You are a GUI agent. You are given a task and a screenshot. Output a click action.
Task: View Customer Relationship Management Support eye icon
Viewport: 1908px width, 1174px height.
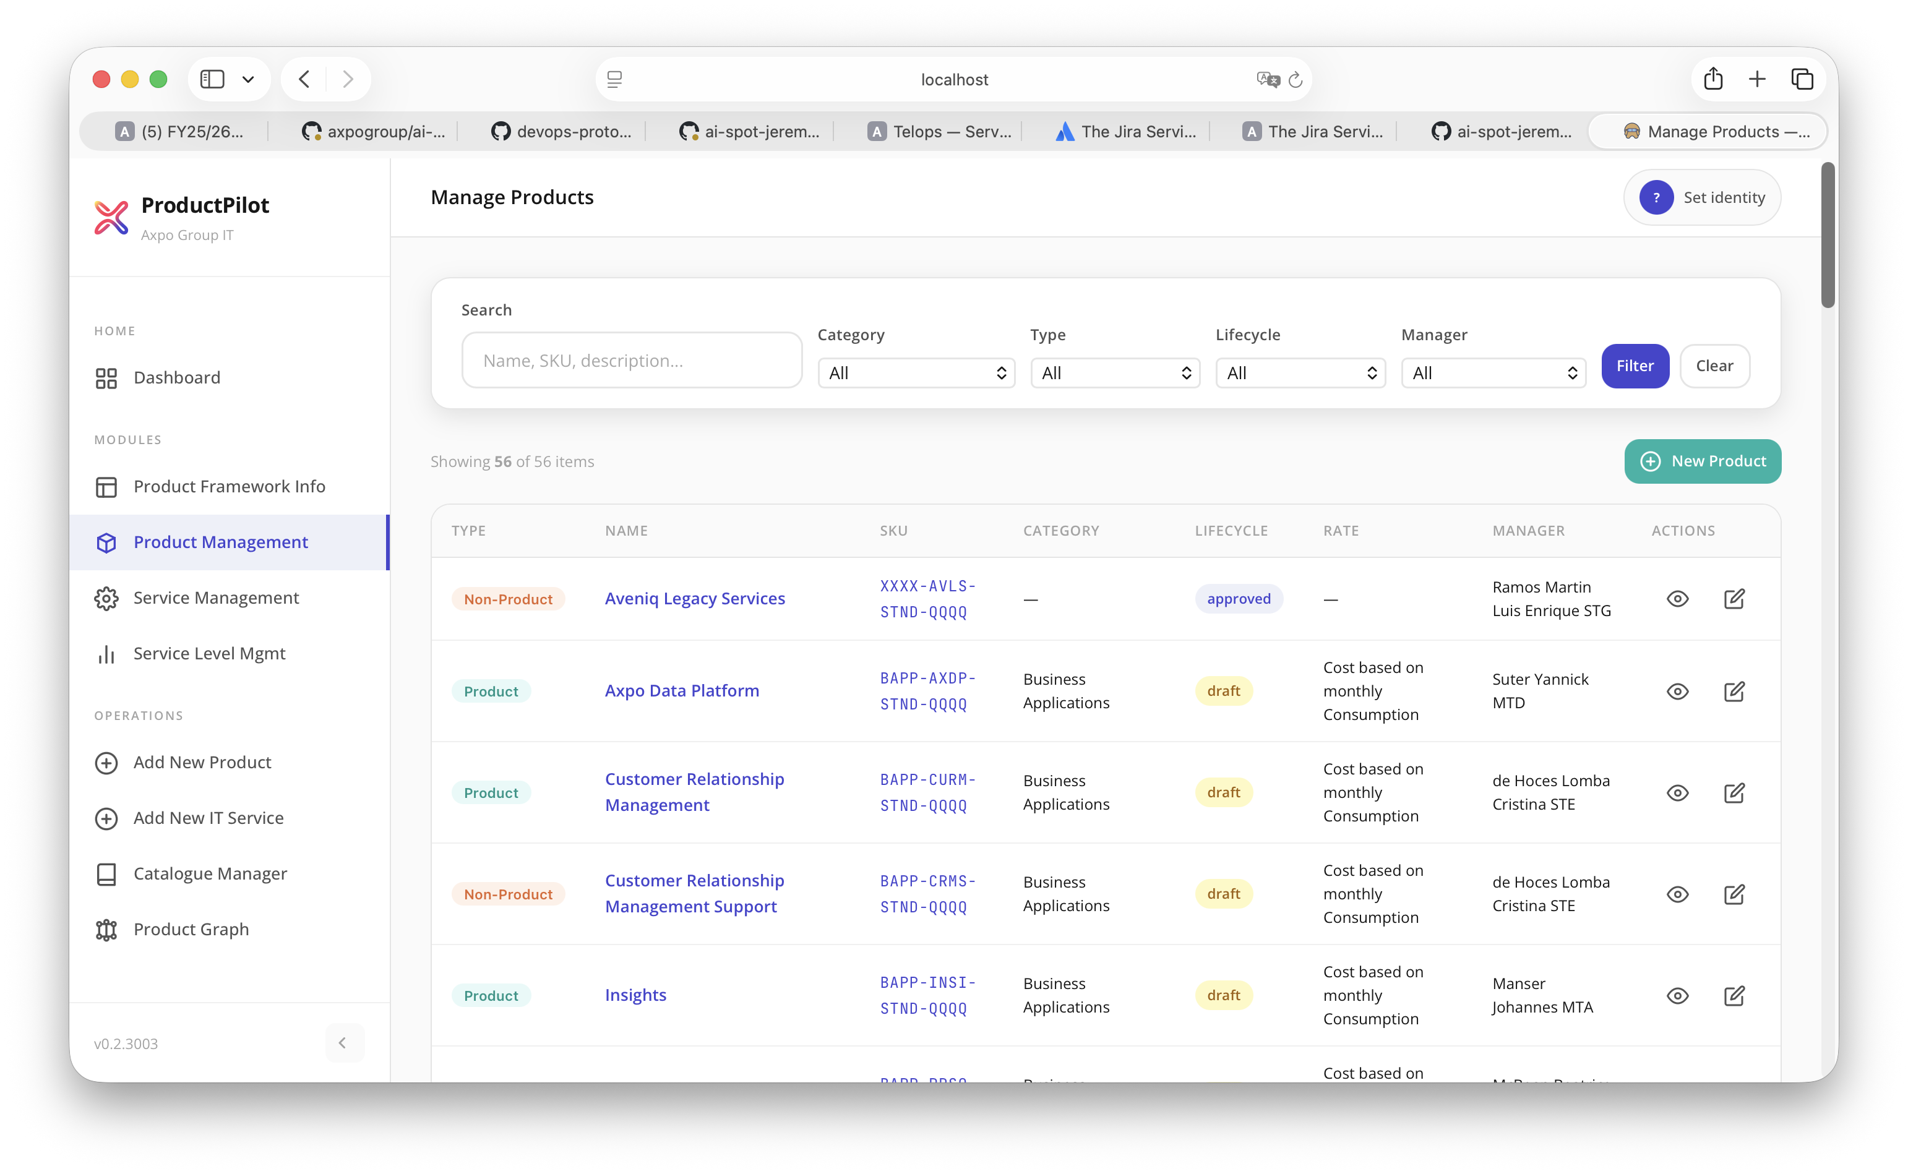coord(1677,895)
